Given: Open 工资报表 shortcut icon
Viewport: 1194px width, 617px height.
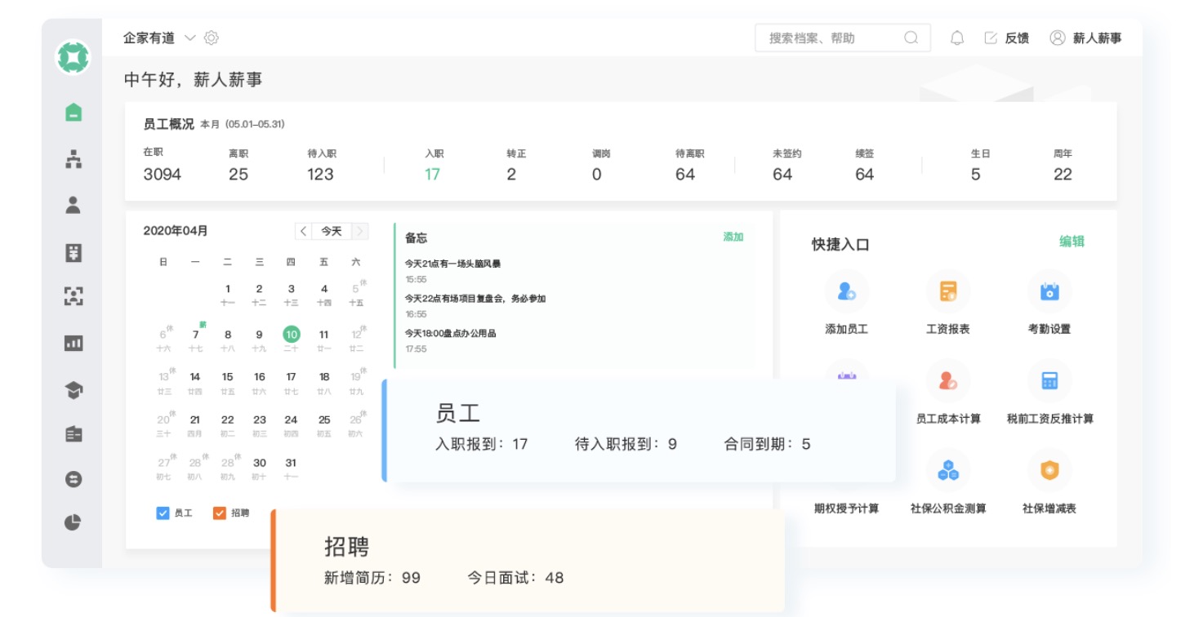Looking at the screenshot, I should 947,291.
